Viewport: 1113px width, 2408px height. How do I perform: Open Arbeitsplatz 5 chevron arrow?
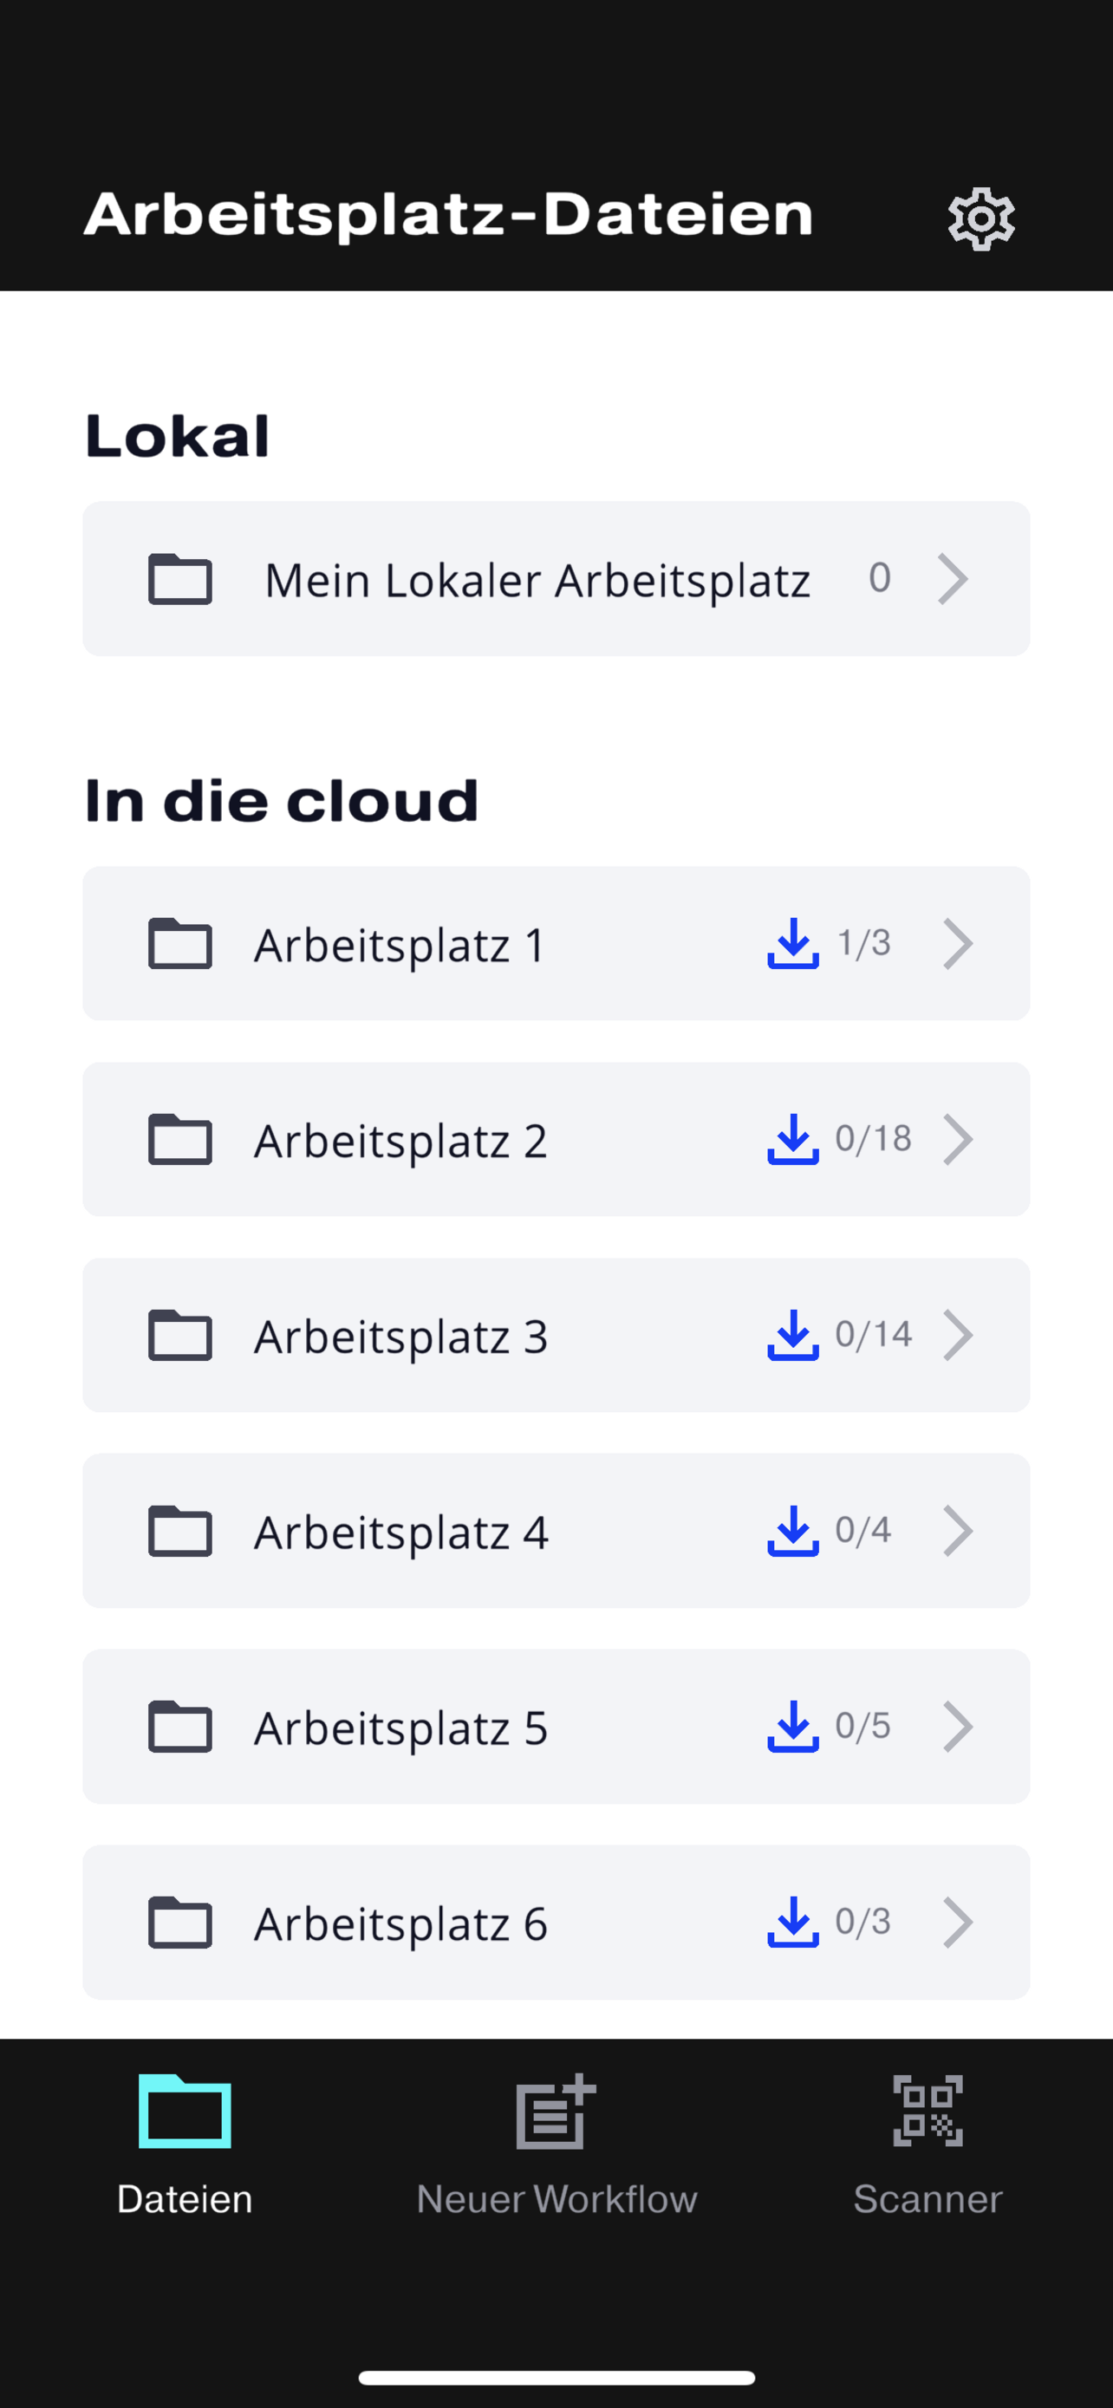[x=958, y=1726]
